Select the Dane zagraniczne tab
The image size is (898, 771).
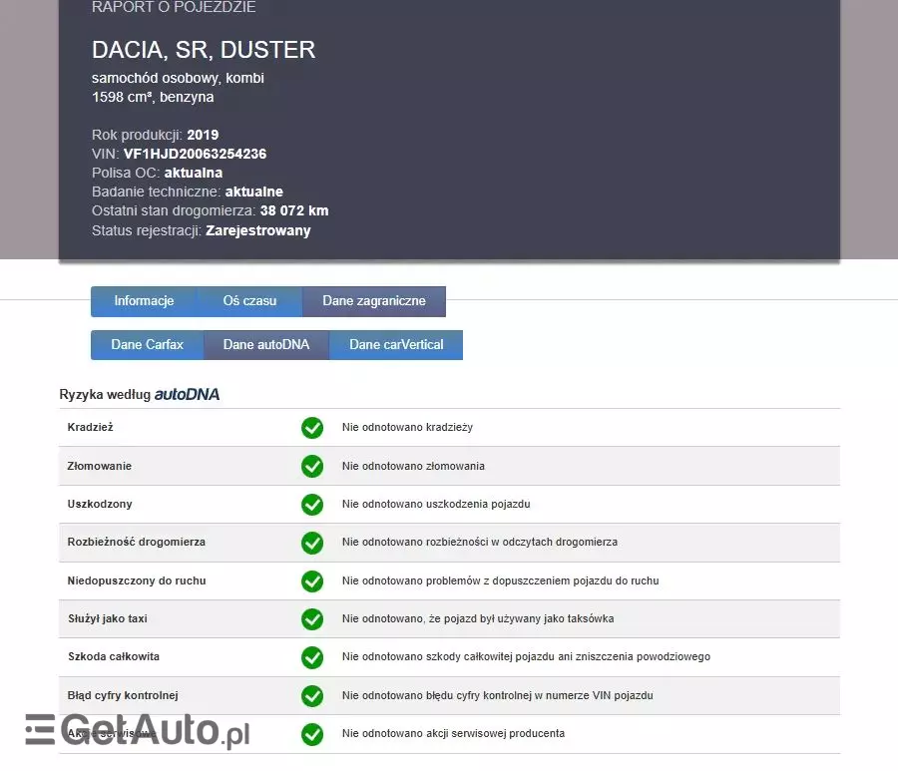(374, 301)
